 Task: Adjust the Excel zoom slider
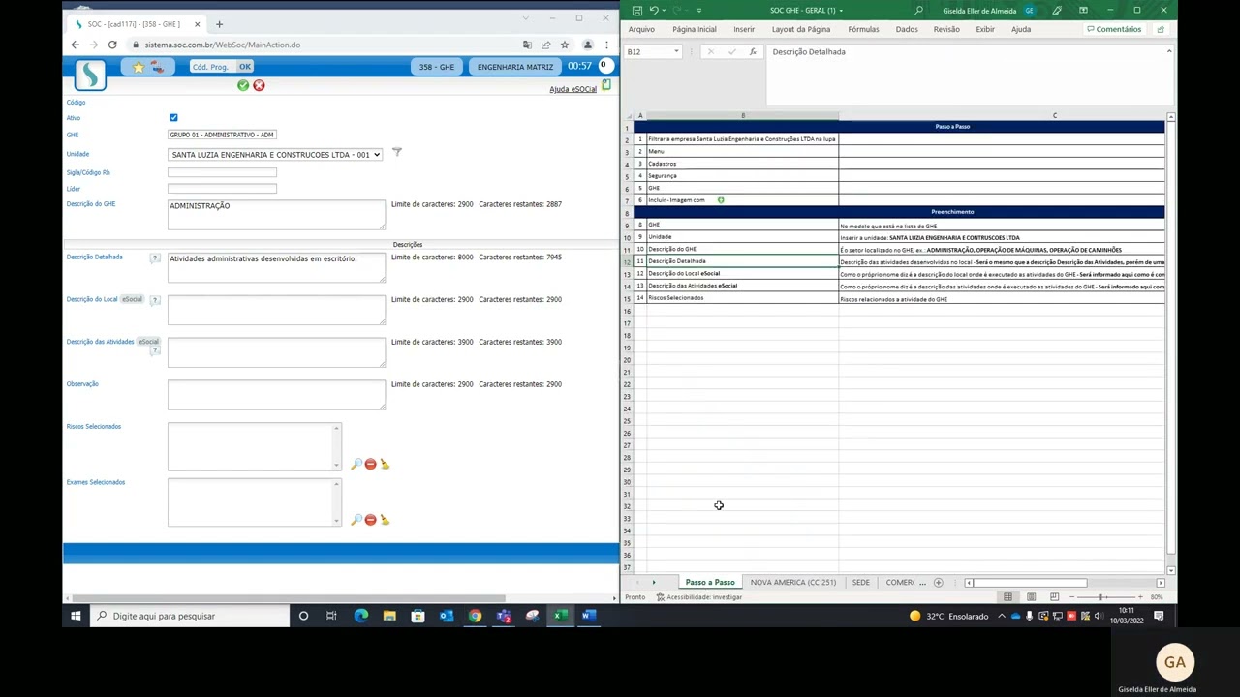click(1100, 596)
